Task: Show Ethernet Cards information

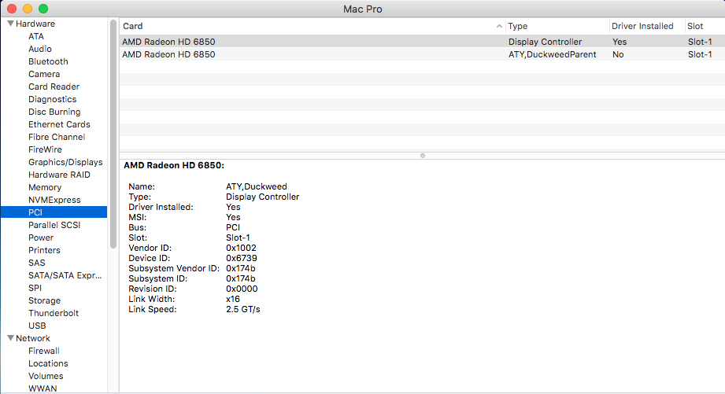Action: pos(59,124)
